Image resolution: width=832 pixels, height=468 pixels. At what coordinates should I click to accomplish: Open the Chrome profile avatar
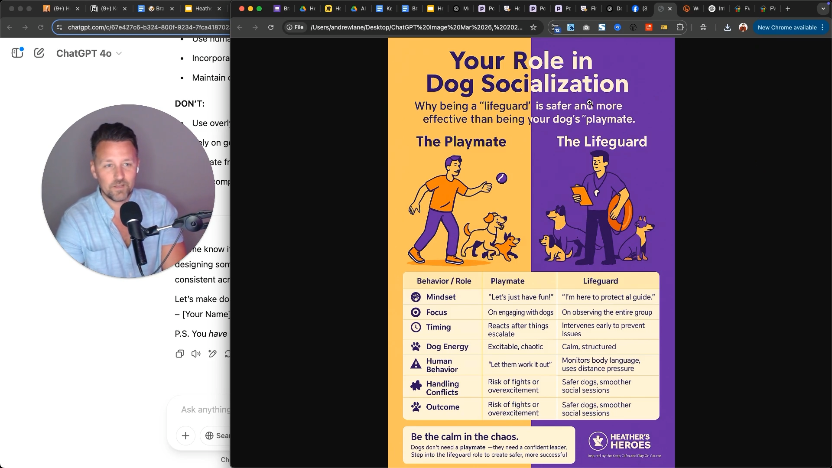click(x=743, y=27)
